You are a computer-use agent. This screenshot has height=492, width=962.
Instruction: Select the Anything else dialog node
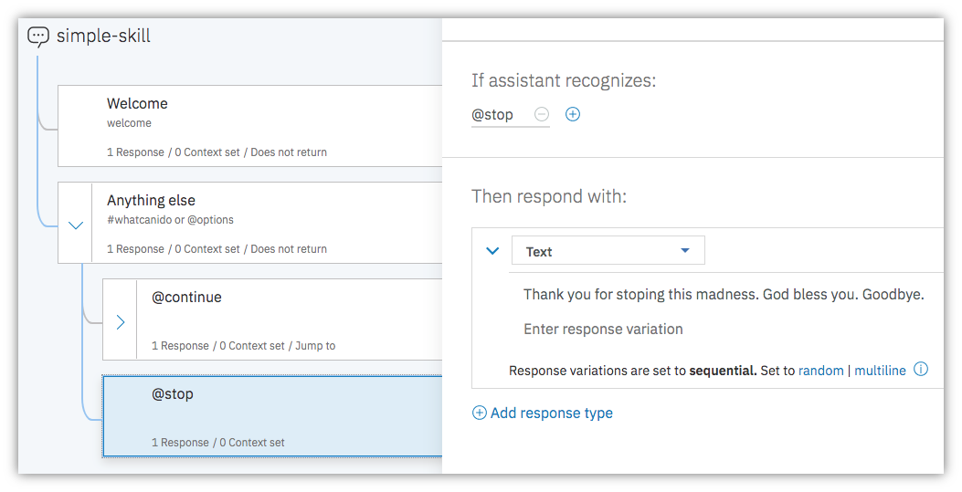click(x=267, y=223)
